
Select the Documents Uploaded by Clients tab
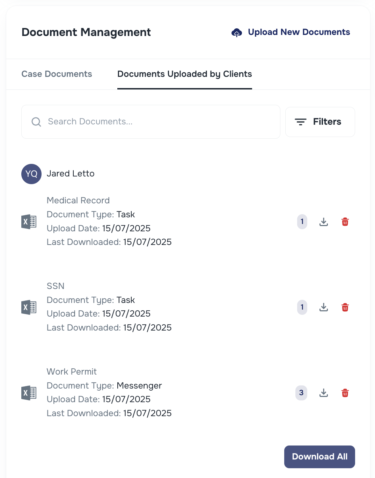pos(185,74)
